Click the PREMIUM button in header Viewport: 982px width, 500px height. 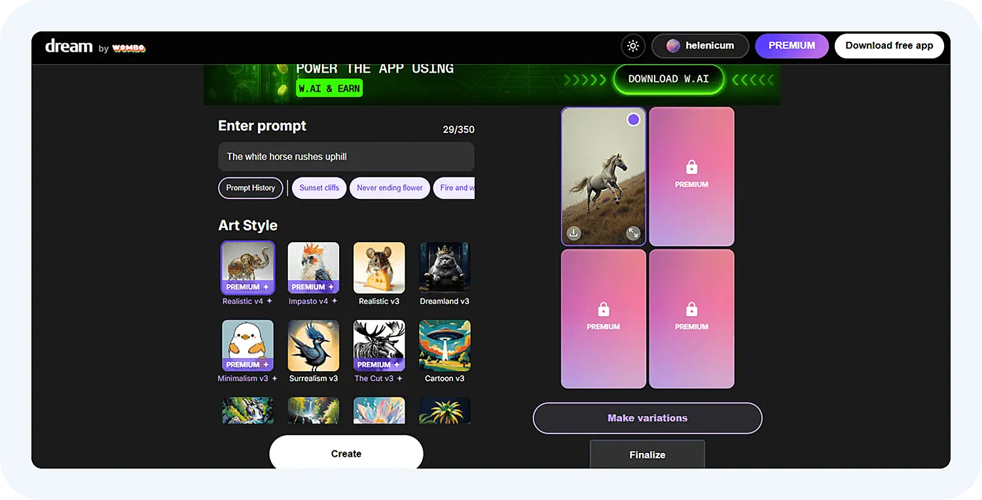[x=791, y=46]
